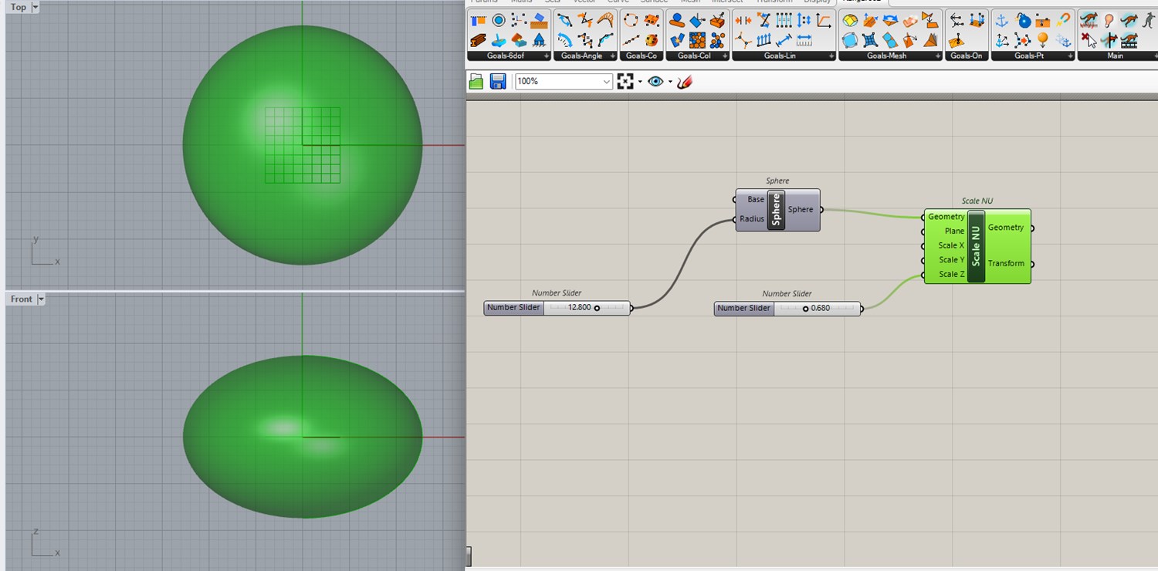This screenshot has width=1158, height=571.
Task: Click the Base input of Sphere
Action: pyautogui.click(x=755, y=199)
